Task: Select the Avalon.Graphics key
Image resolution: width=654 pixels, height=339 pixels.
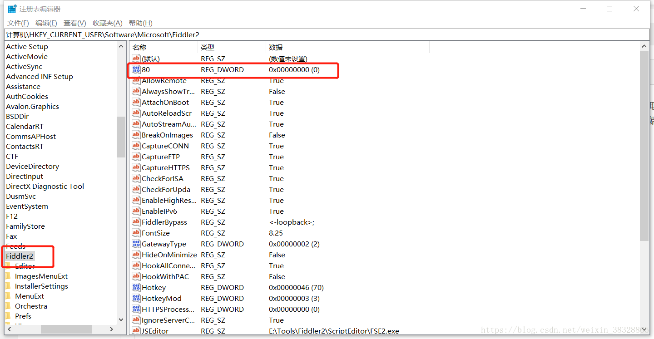Action: click(x=32, y=106)
